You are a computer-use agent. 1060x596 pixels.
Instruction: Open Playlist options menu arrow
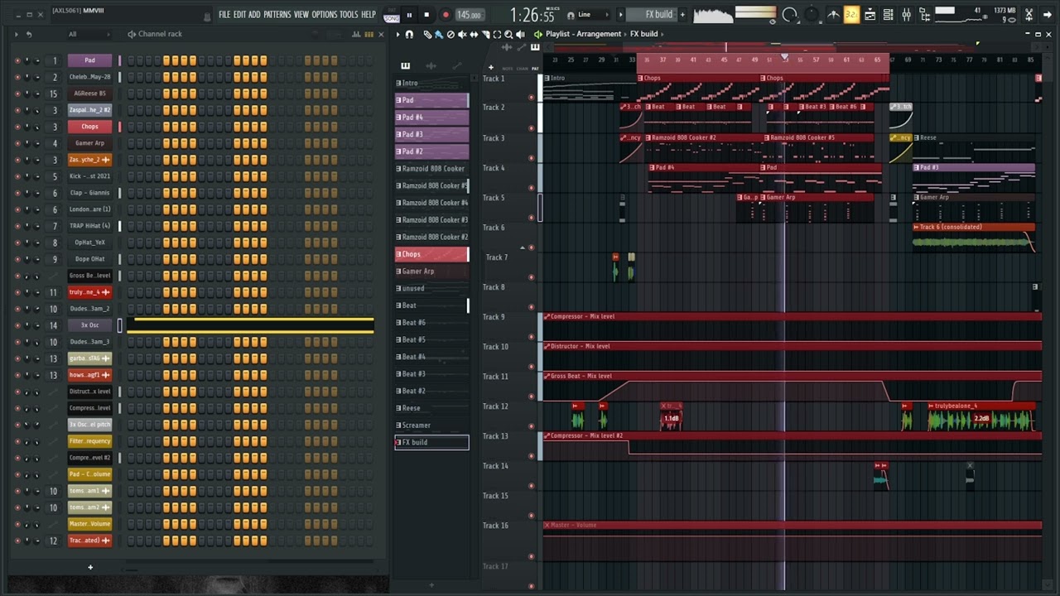398,34
